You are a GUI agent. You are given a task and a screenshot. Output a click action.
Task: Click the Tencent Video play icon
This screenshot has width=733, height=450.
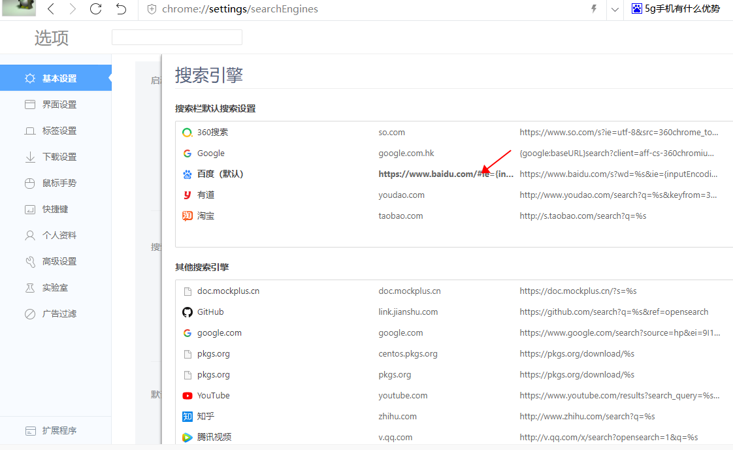(187, 438)
